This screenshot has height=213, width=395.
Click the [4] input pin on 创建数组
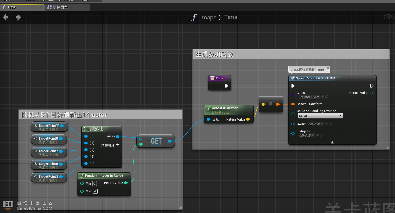click(x=86, y=163)
